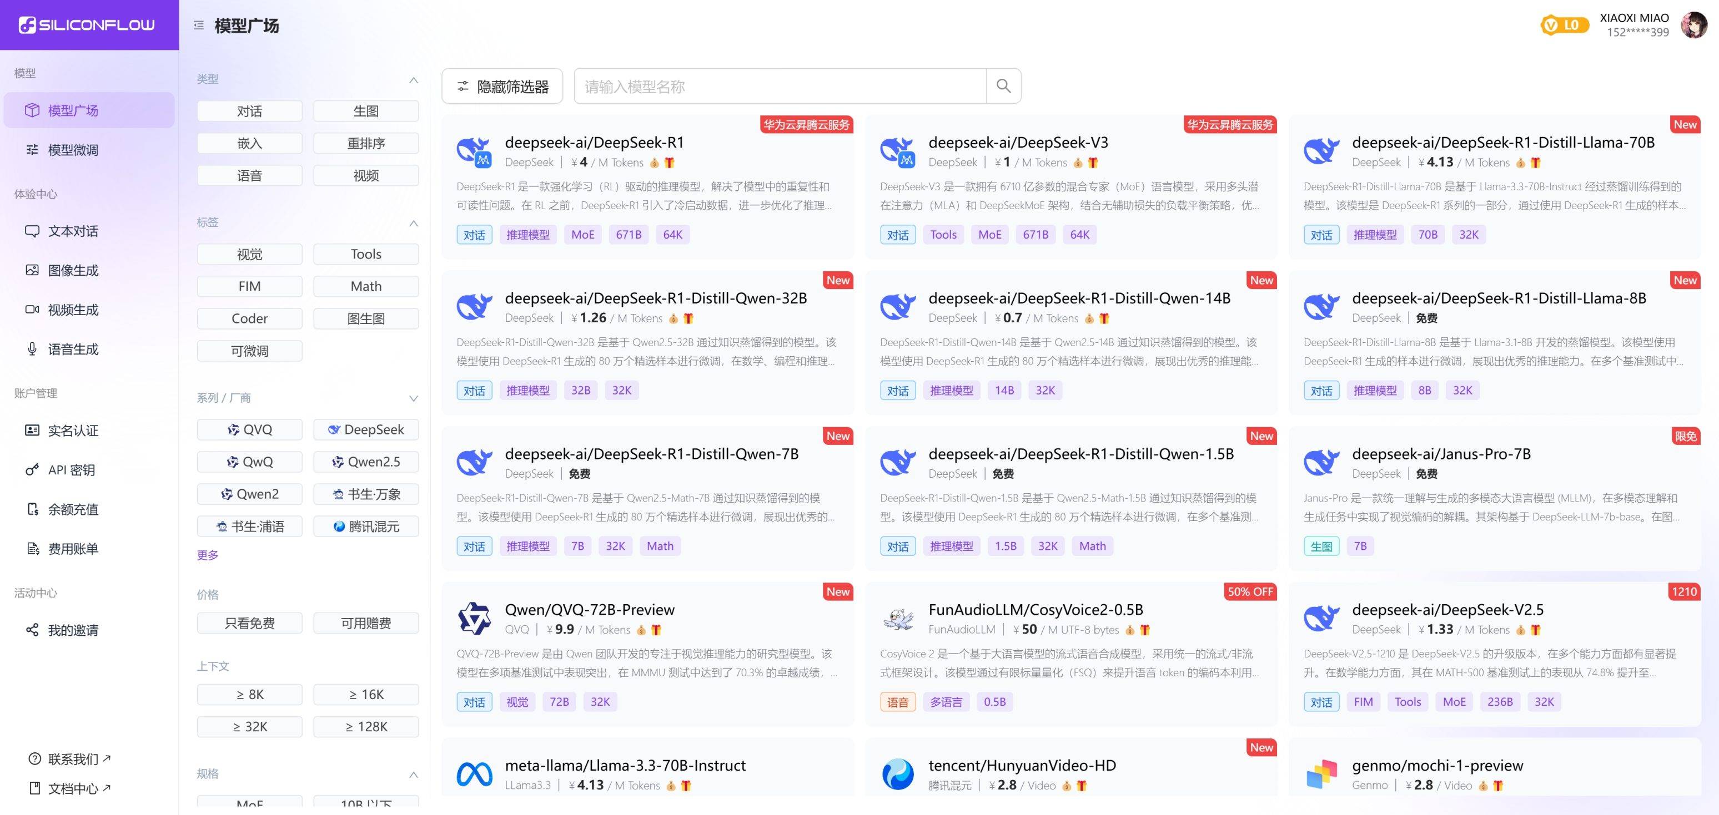The image size is (1719, 815).
Task: Toggle the 只看免费 price filter
Action: (x=249, y=623)
